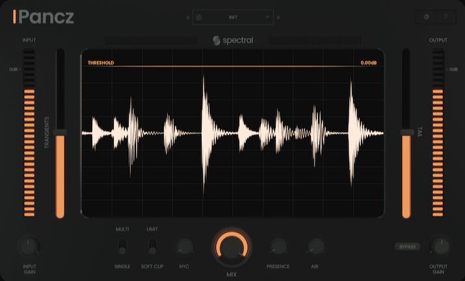This screenshot has height=281, width=465.
Task: Click the SINGLE label
Action: pyautogui.click(x=122, y=267)
